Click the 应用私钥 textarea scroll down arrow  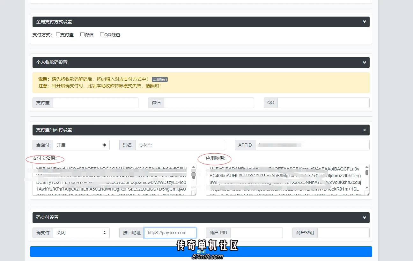367,187
